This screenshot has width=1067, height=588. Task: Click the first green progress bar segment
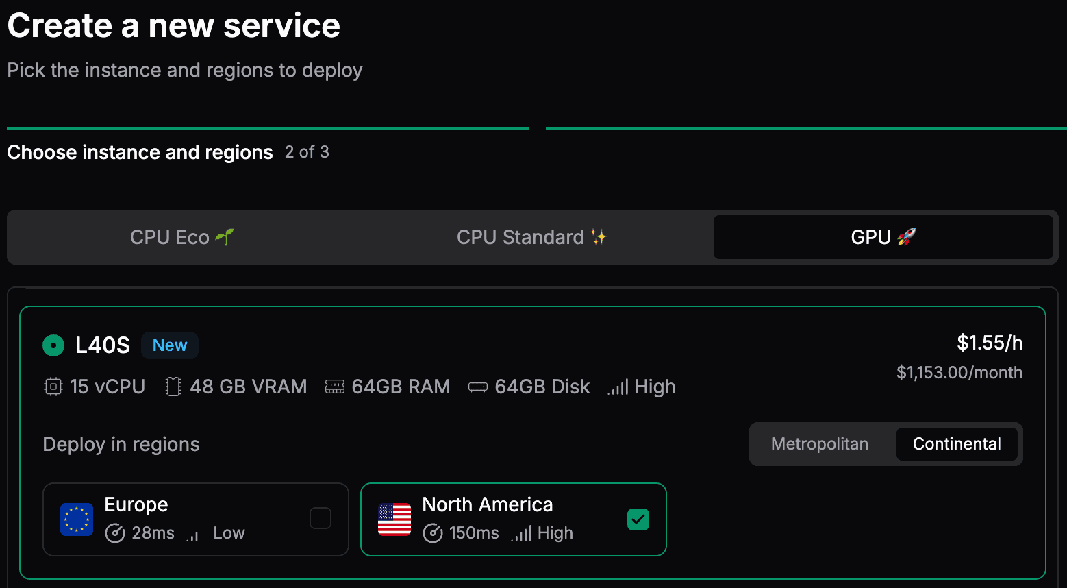(x=268, y=128)
